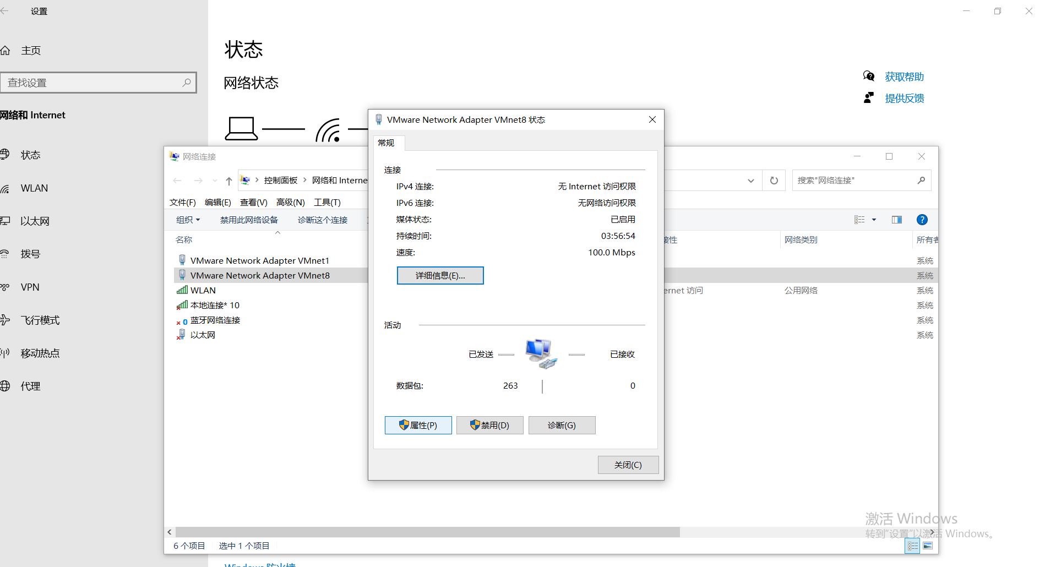Select the WLAN signal bars icon in list
The width and height of the screenshot is (1045, 567).
(x=182, y=290)
